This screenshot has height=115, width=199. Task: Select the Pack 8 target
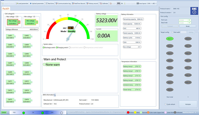pyautogui.click(x=170, y=90)
